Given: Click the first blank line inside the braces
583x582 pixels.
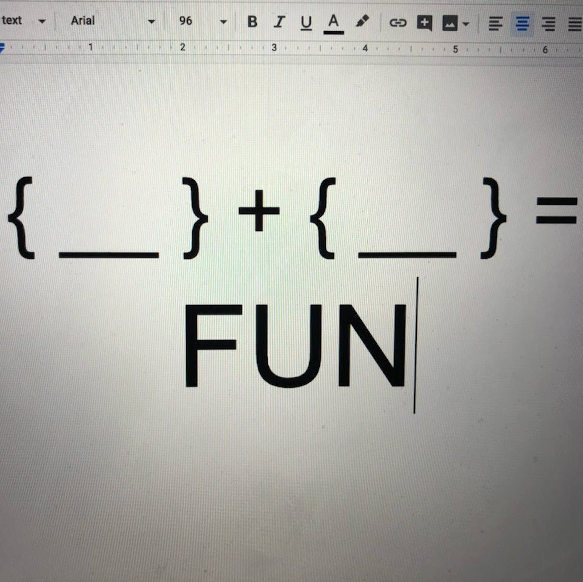Looking at the screenshot, I should [x=109, y=254].
